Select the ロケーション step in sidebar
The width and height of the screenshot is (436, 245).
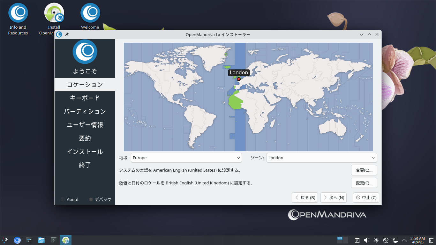pos(85,85)
